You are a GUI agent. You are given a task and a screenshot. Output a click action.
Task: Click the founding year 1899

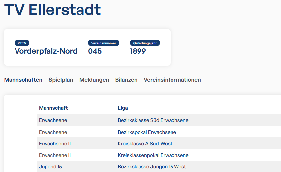click(138, 51)
